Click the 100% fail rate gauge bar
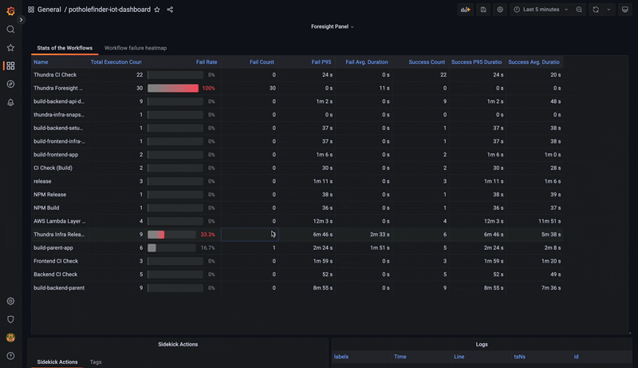This screenshot has height=368, width=638. click(x=173, y=88)
